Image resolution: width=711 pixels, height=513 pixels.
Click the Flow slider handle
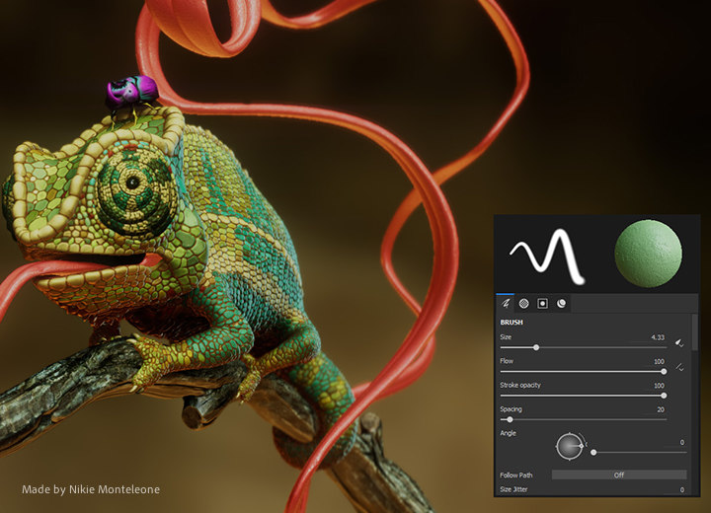(x=664, y=372)
